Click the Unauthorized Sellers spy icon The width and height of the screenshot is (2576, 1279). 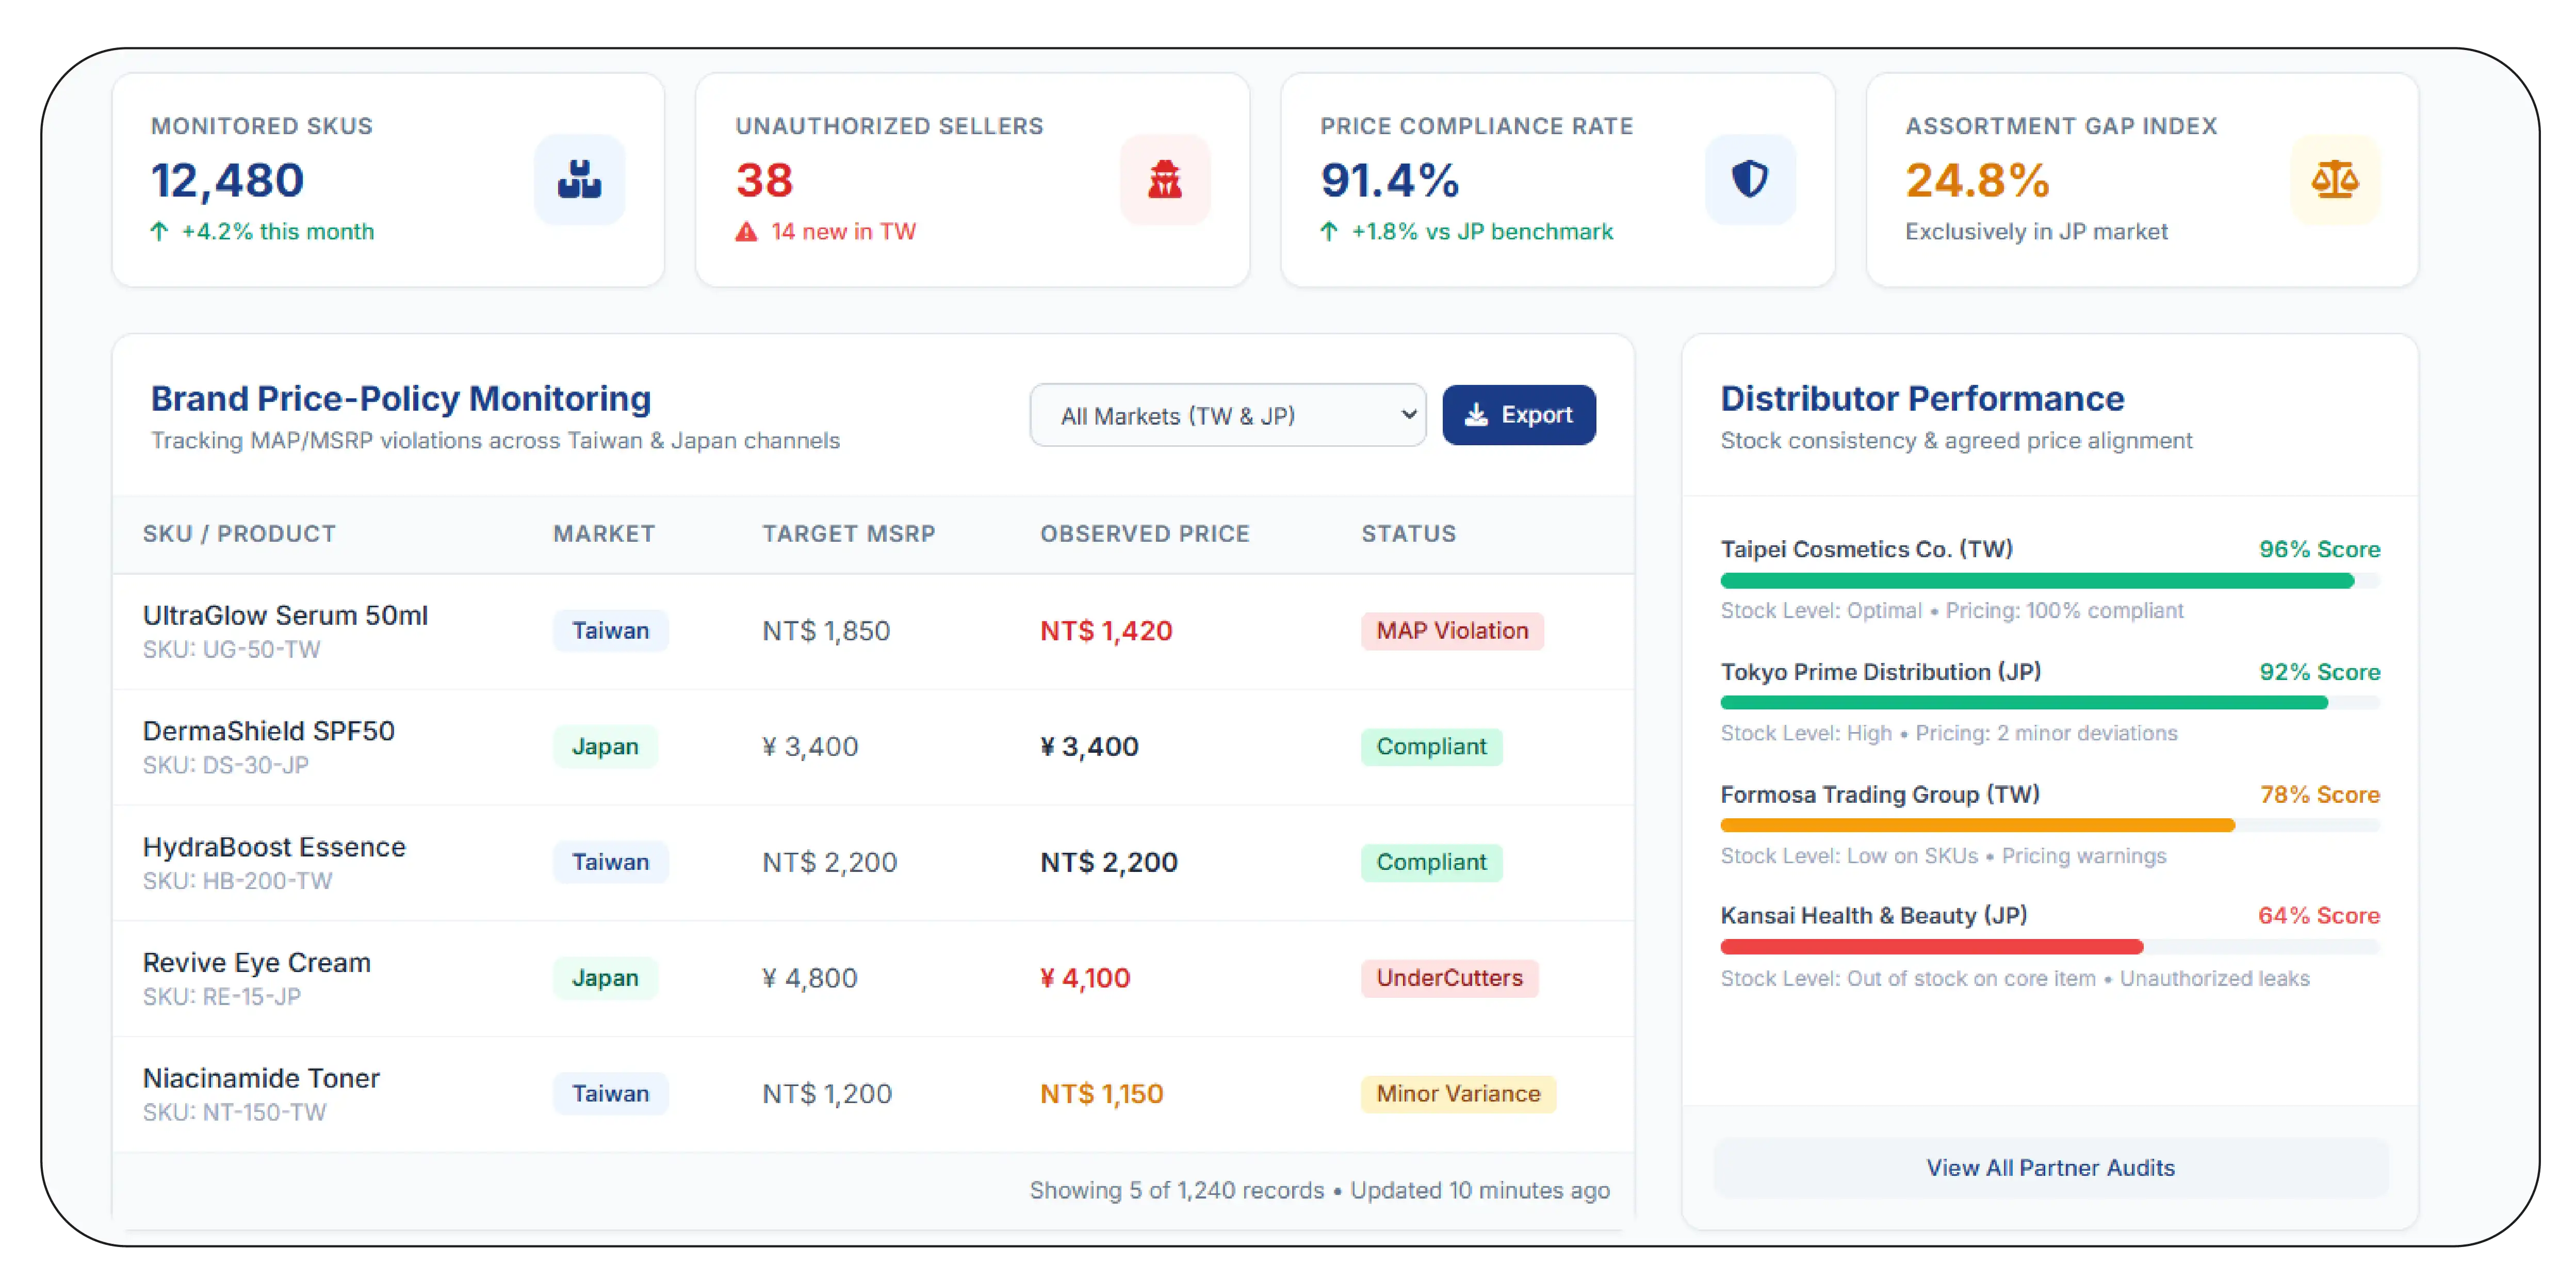click(x=1164, y=180)
